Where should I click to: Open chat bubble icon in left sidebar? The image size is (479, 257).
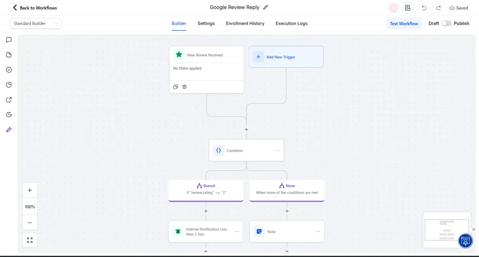[x=9, y=40]
